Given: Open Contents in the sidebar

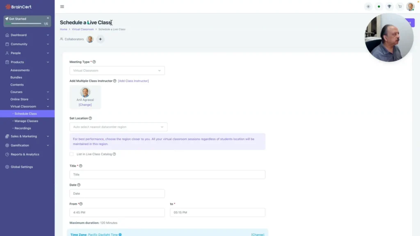Looking at the screenshot, I should pos(17,84).
